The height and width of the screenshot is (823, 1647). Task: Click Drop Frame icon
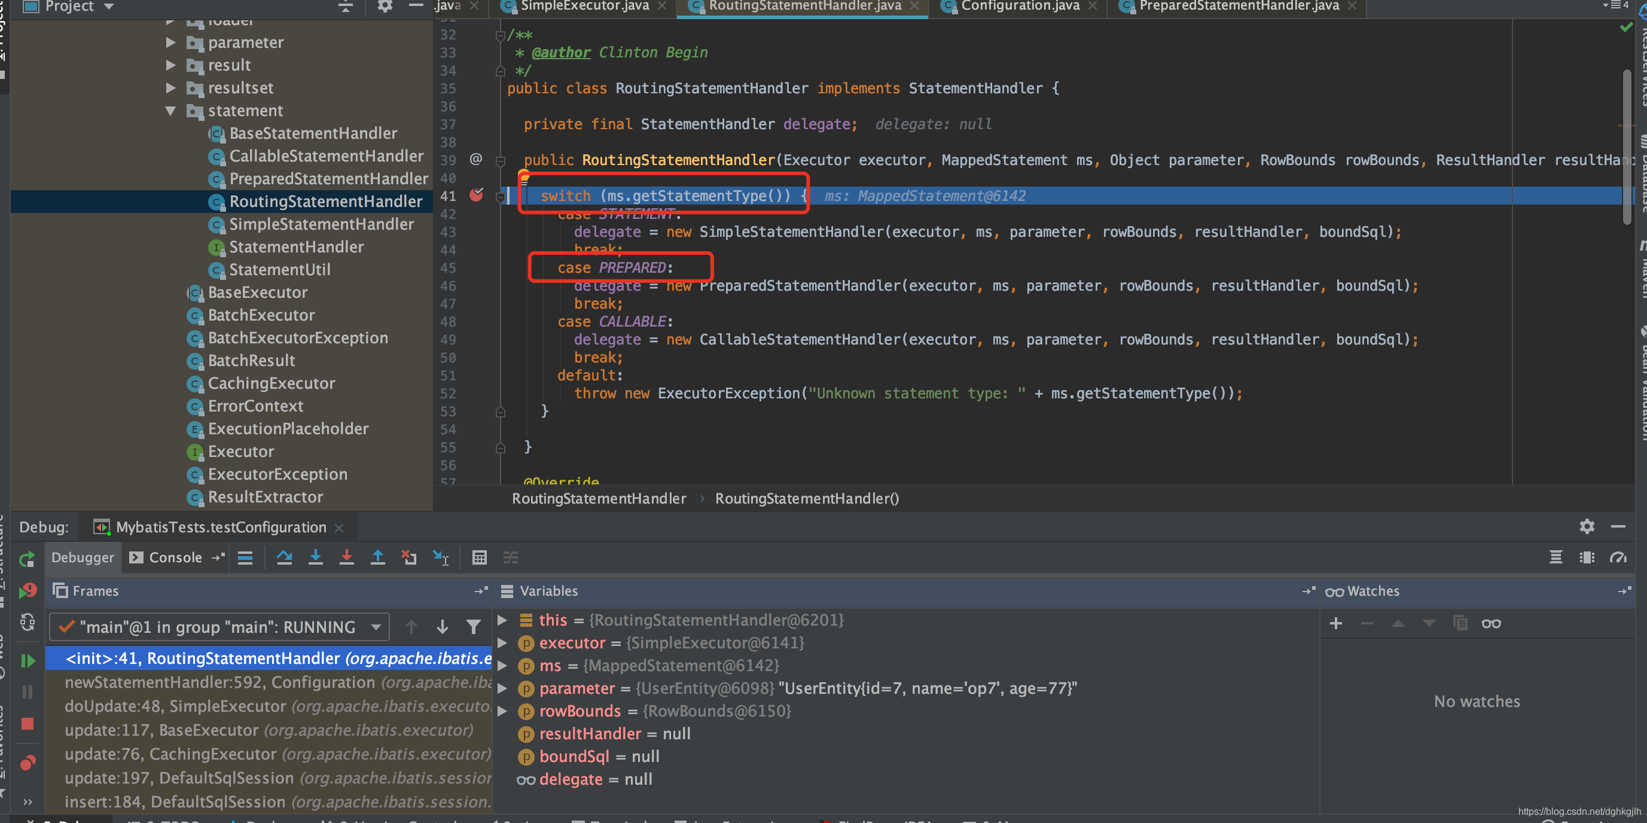coord(408,557)
